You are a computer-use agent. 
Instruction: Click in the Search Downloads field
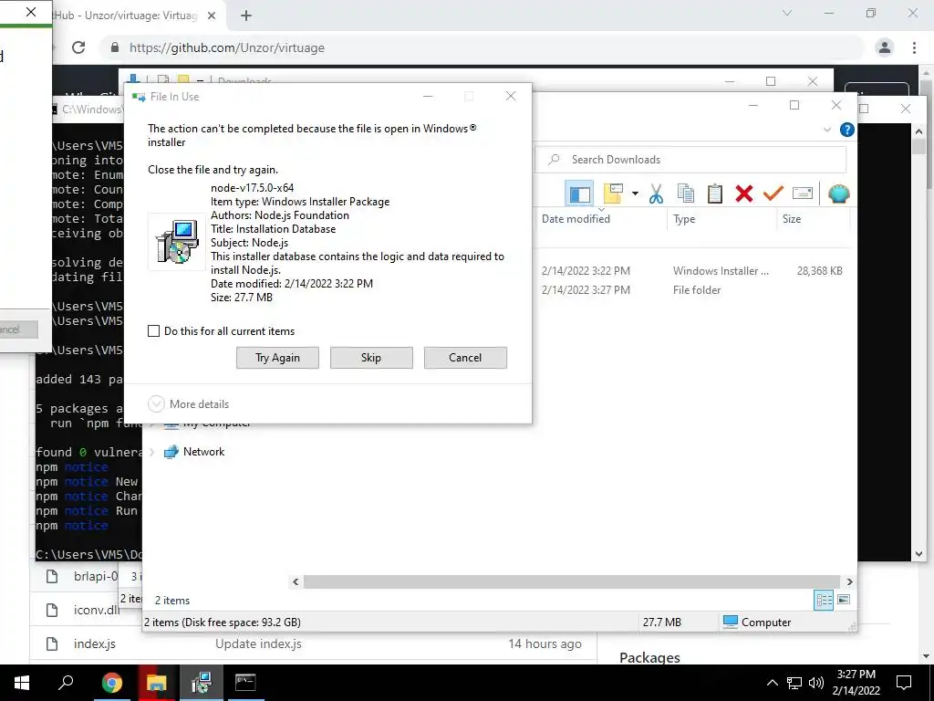(x=691, y=159)
